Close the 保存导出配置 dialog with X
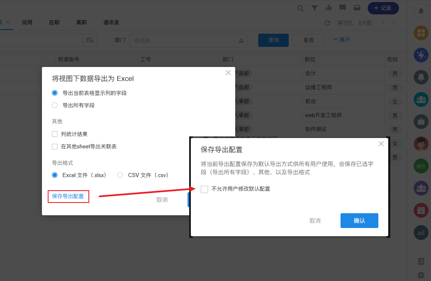Viewport: 431px width, 281px height. [381, 144]
